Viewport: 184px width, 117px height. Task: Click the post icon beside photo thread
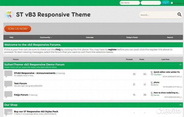point(152,83)
